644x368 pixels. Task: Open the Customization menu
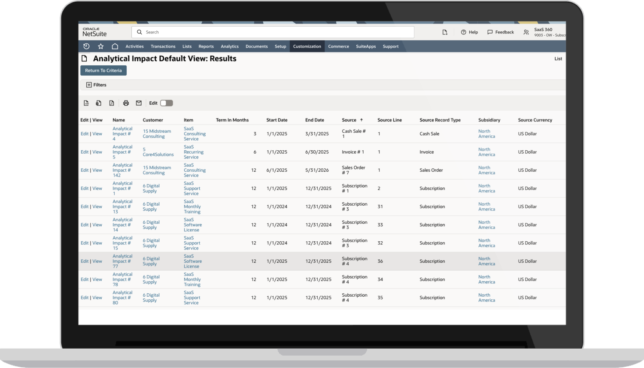[307, 46]
